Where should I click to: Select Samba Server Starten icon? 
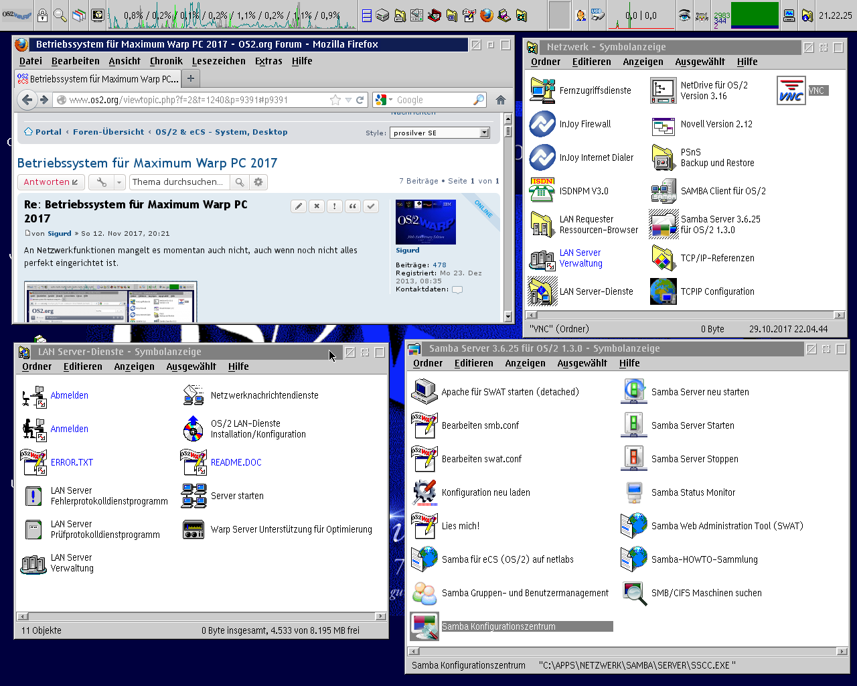click(x=633, y=425)
